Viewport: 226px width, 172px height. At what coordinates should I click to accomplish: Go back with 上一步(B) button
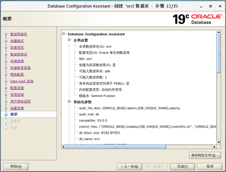129,167
